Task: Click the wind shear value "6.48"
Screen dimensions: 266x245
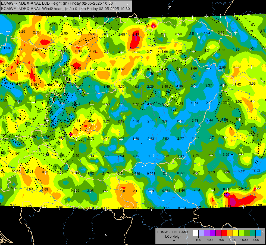Action: point(5,83)
